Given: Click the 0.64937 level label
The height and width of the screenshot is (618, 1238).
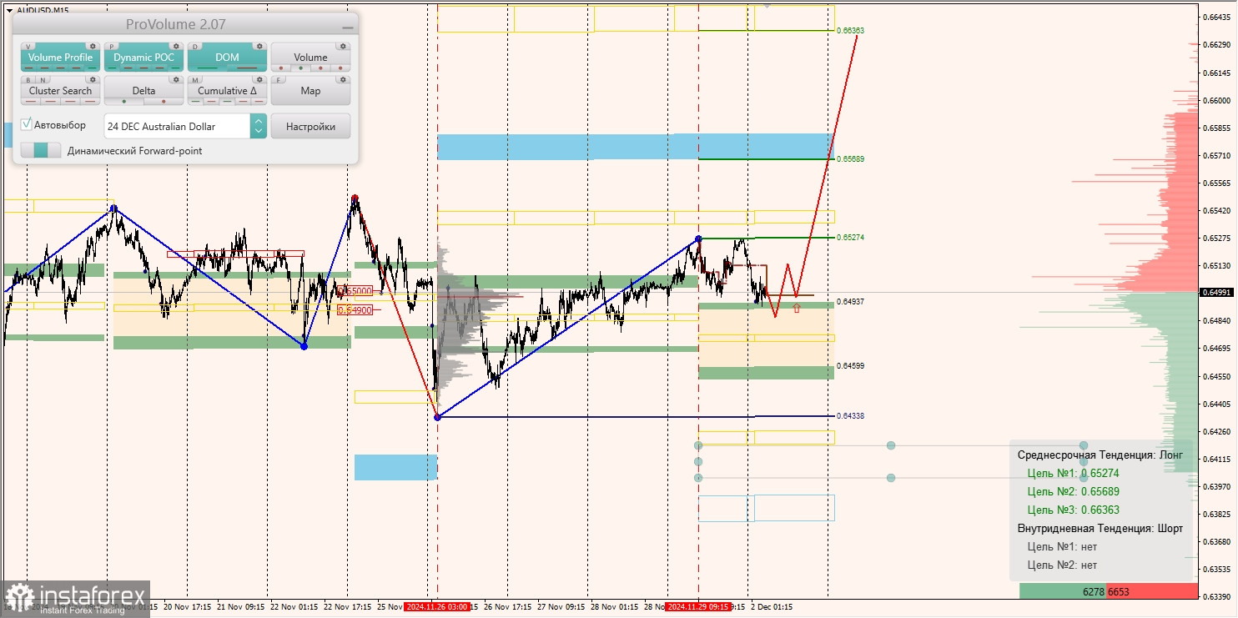Looking at the screenshot, I should click(x=851, y=301).
